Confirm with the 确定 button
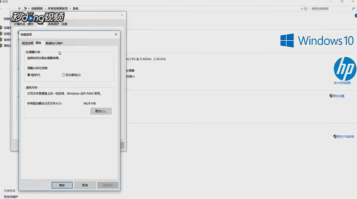 62,185
